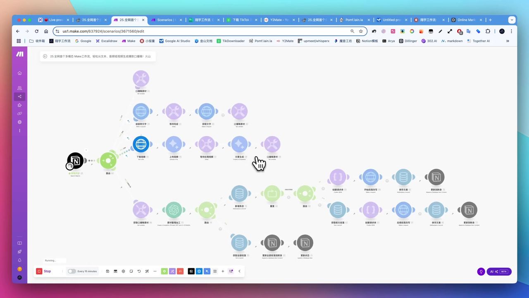Screen dimensions: 529x298
Task: Click the purple tools icon in bottom toolbar
Action: coord(172,271)
